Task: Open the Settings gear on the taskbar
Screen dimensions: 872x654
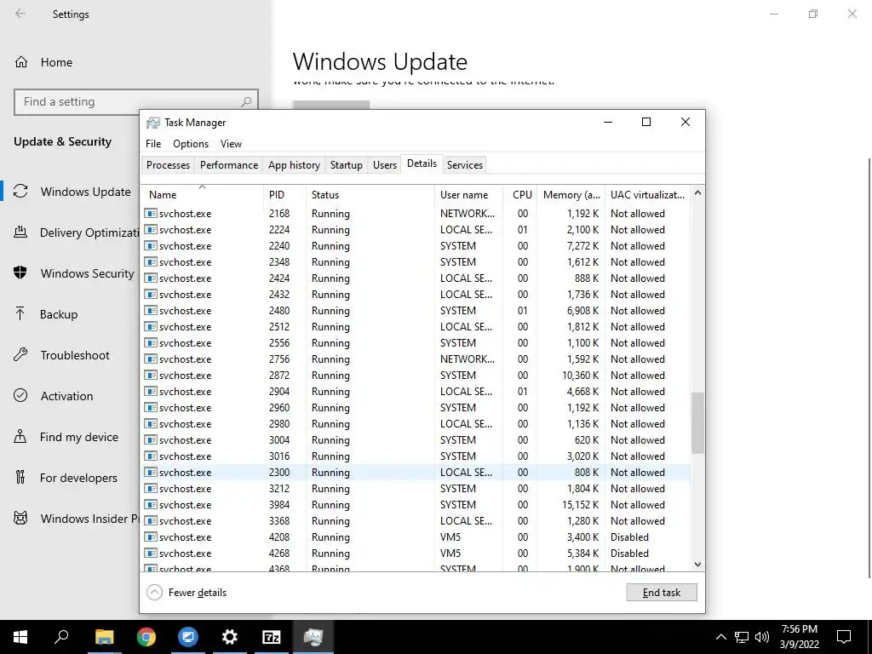Action: pyautogui.click(x=229, y=637)
